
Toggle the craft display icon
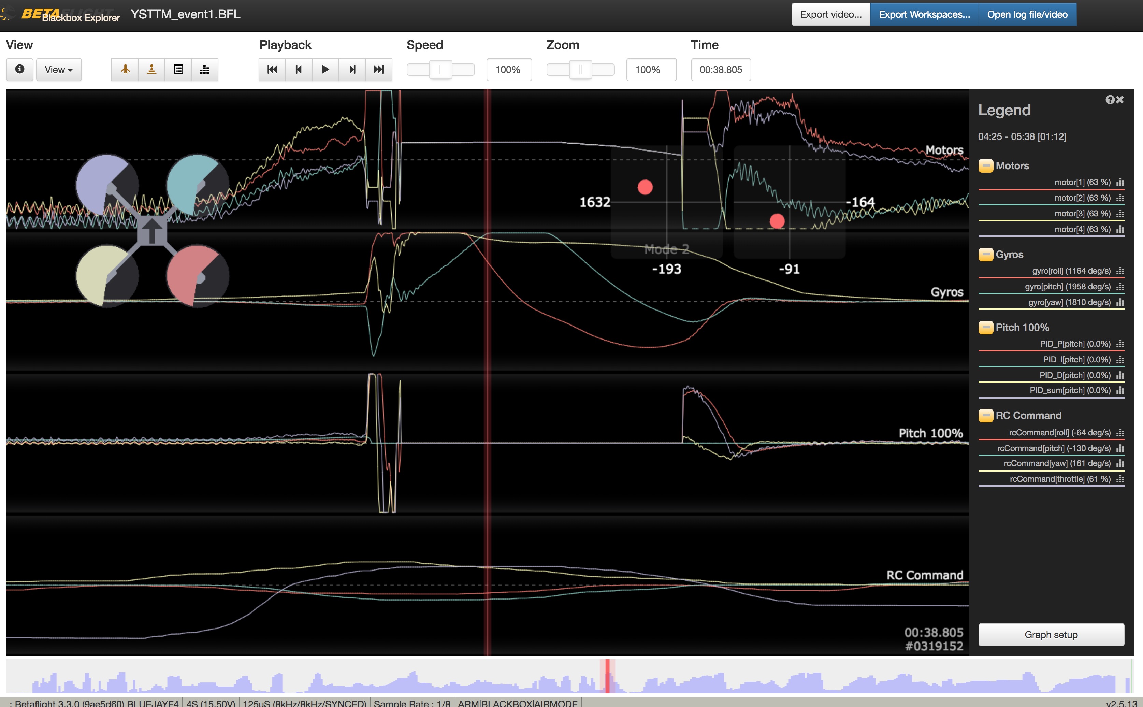[x=125, y=69]
